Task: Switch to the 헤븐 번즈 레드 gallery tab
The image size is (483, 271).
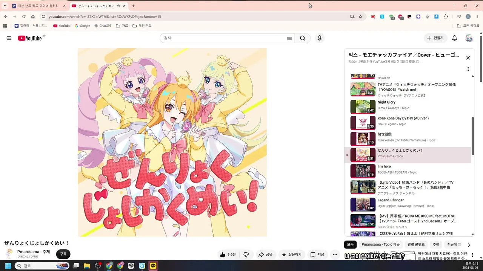Action: 38,6
